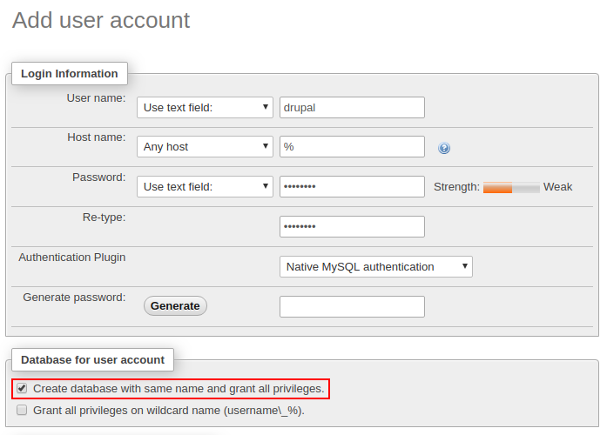607x435 pixels.
Task: Click the Host name help icon
Action: pyautogui.click(x=444, y=148)
